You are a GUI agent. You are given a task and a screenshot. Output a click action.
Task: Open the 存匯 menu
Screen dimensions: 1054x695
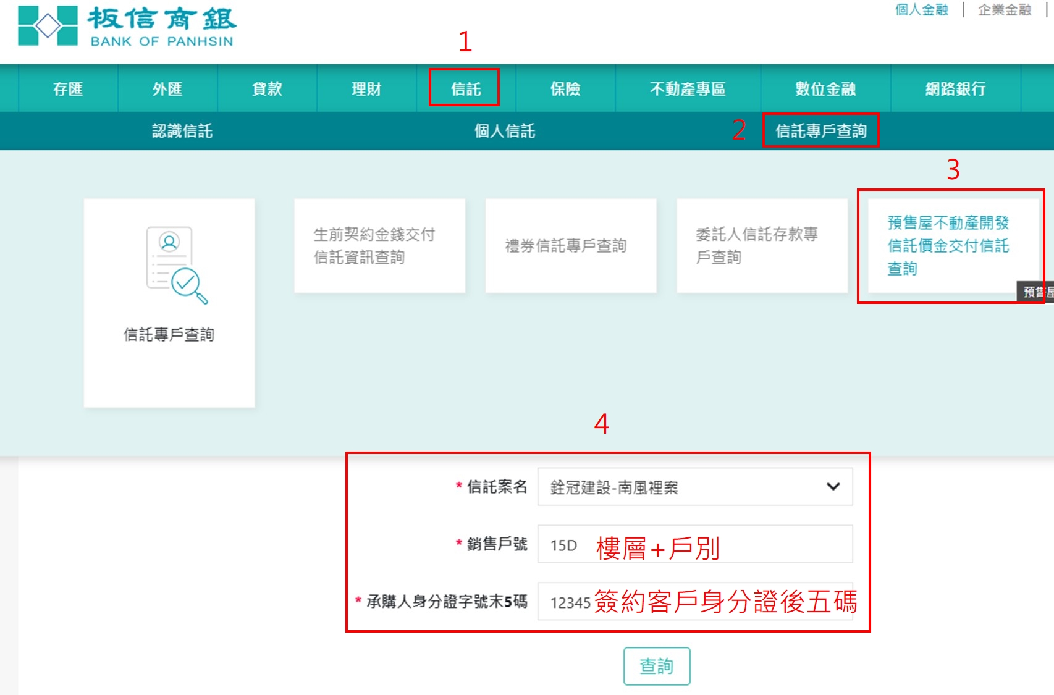(68, 89)
